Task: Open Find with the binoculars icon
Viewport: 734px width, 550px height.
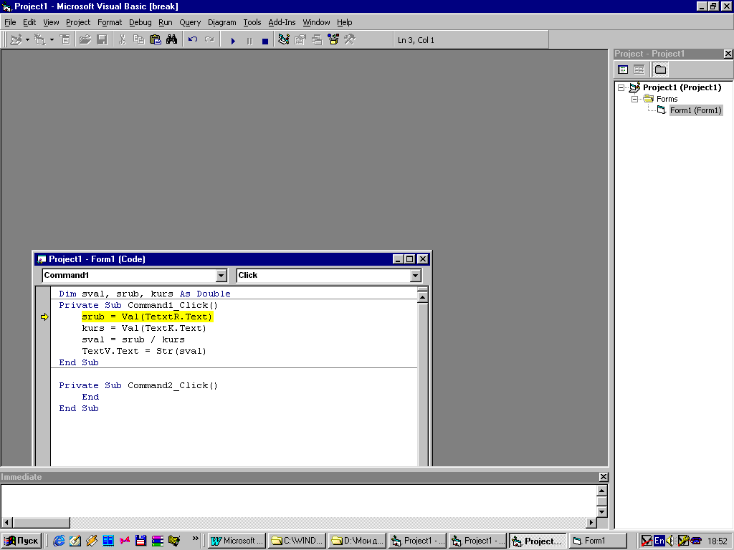Action: click(172, 40)
